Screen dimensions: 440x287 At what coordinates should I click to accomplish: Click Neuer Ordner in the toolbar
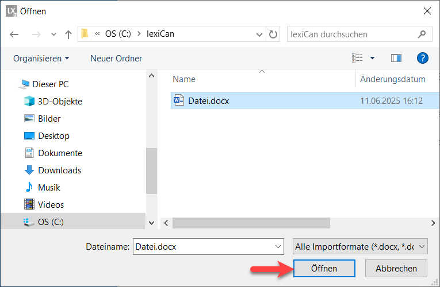click(116, 58)
